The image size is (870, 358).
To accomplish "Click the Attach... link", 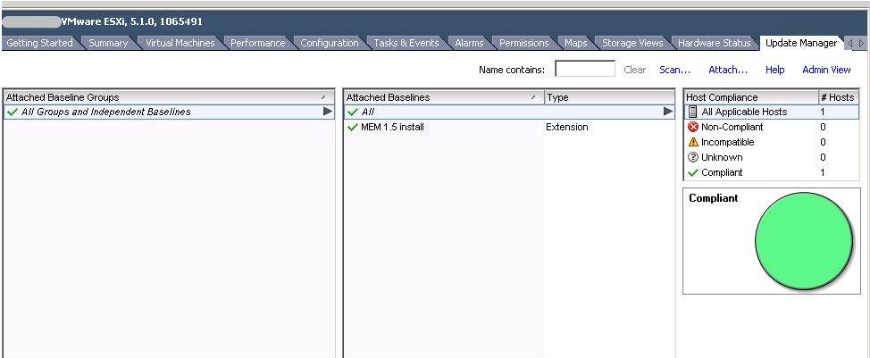I will tap(728, 70).
